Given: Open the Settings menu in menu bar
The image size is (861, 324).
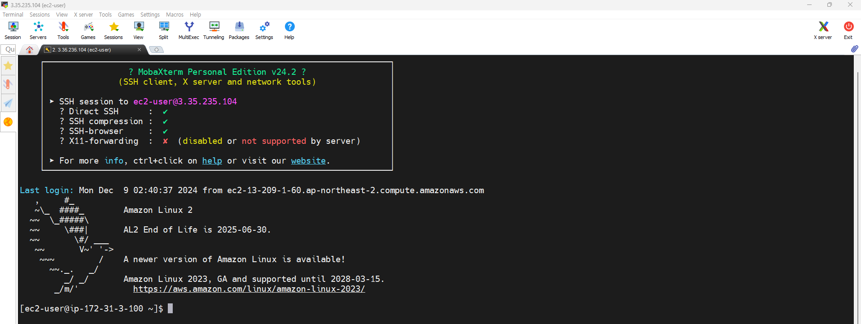Looking at the screenshot, I should tap(150, 15).
